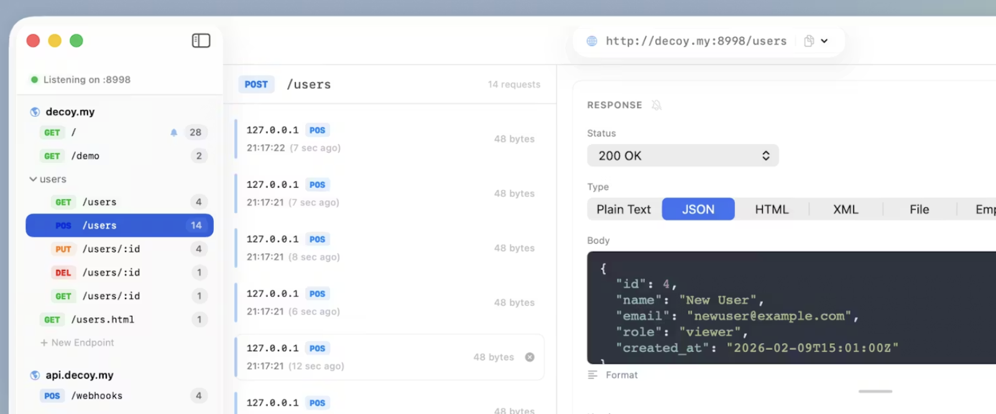996x414 pixels.
Task: Select the request logged 6 sec ago
Action: pyautogui.click(x=390, y=303)
